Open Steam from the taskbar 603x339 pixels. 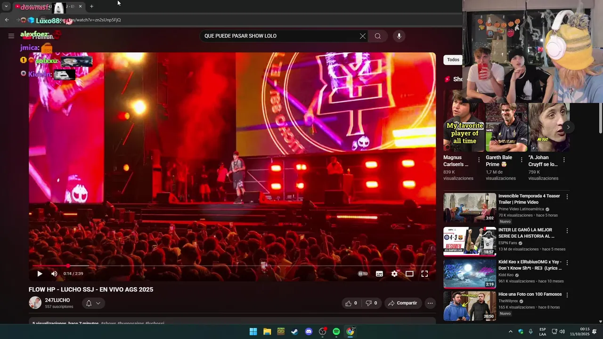click(x=294, y=331)
